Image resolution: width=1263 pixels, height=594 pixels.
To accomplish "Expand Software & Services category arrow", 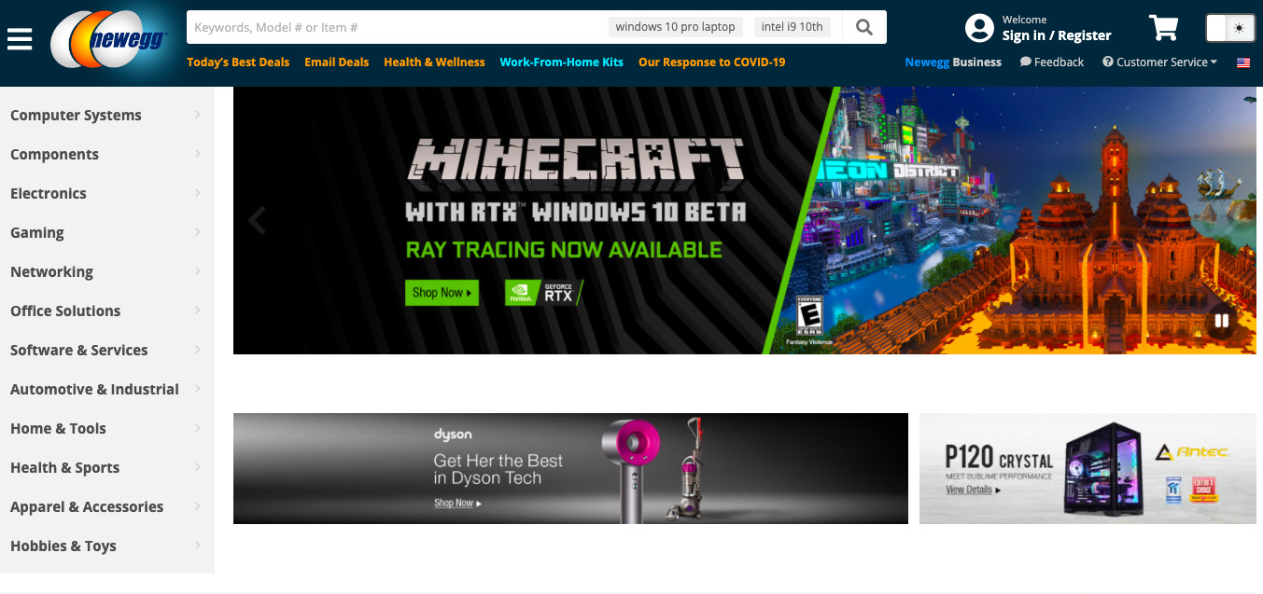I will pyautogui.click(x=198, y=350).
